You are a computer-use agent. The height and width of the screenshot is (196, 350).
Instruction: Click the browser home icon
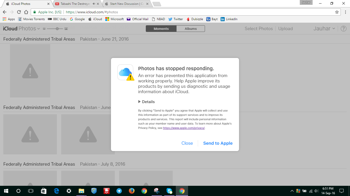[x=26, y=12]
